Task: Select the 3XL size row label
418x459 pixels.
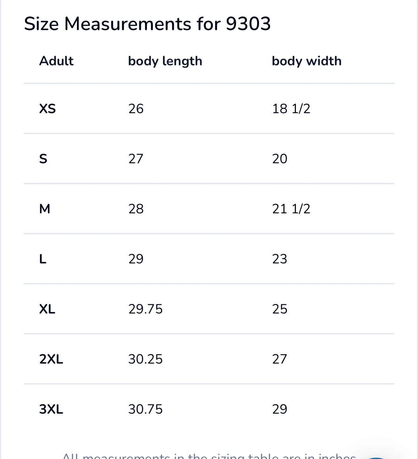Action: (51, 409)
